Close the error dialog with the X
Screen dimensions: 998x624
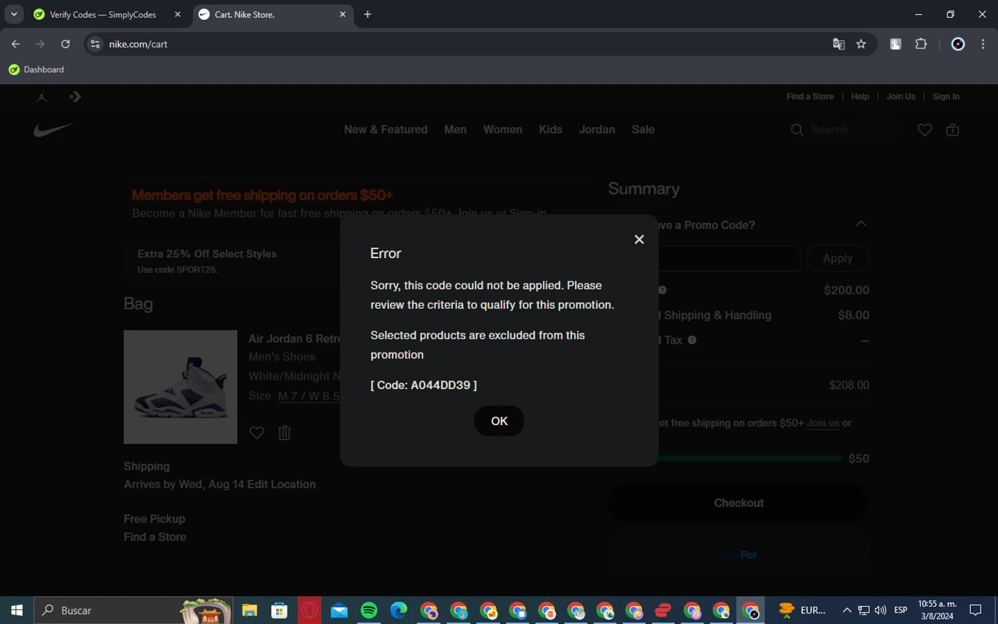[x=639, y=239]
